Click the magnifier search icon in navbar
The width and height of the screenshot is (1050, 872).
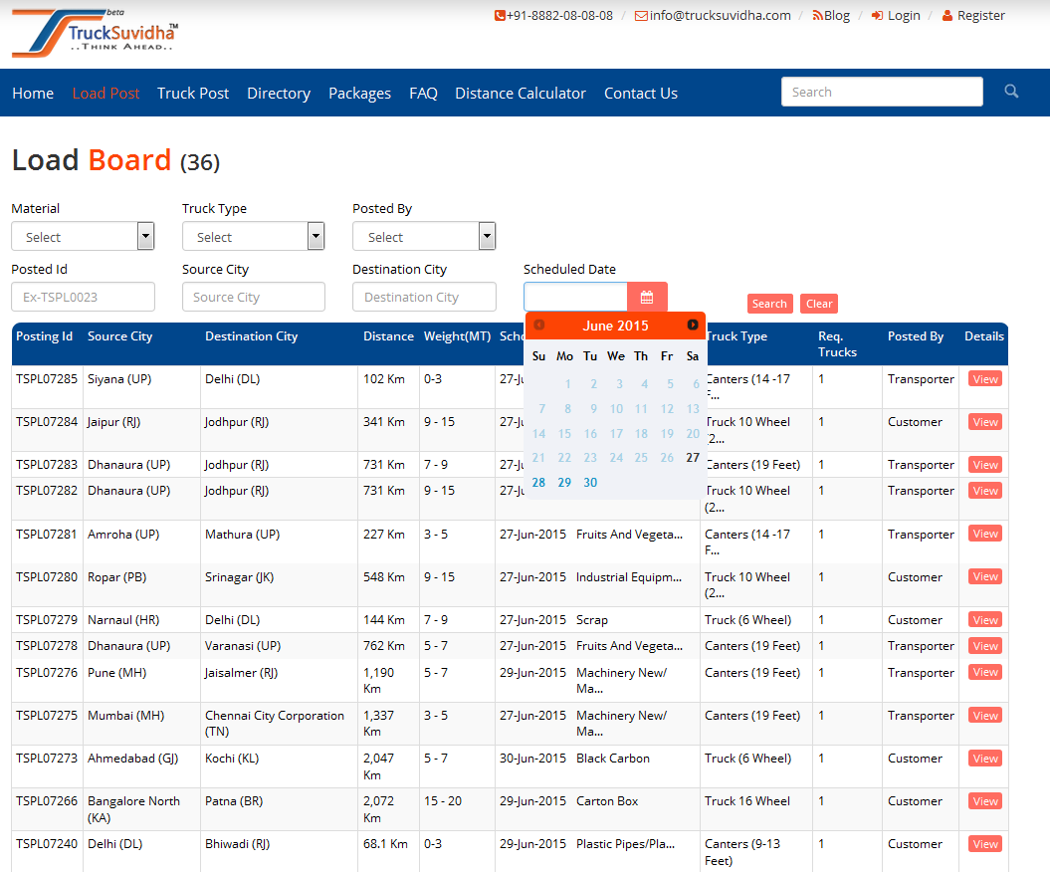(1011, 92)
